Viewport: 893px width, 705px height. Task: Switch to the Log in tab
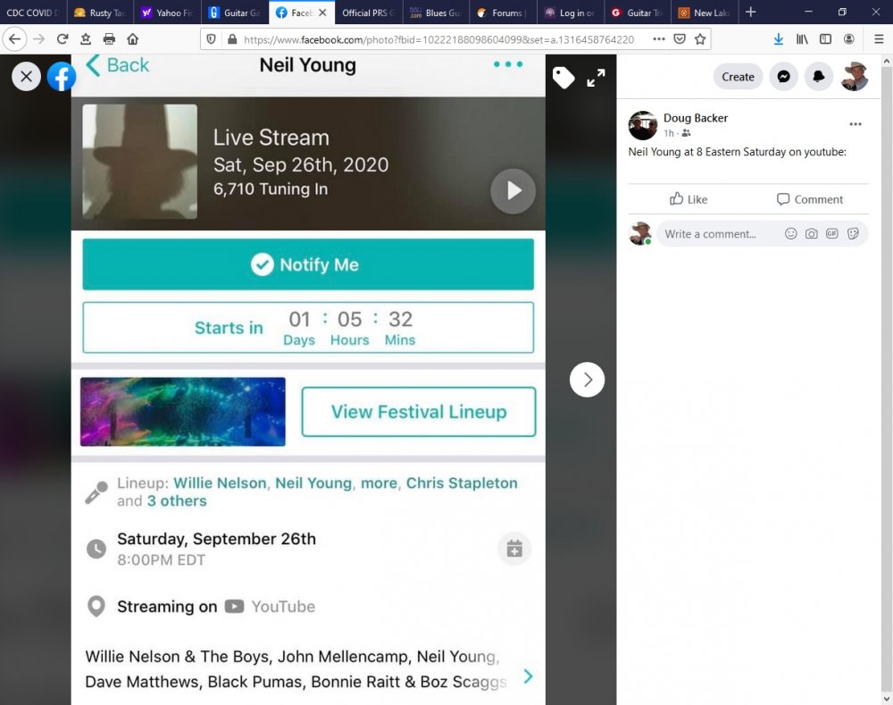[570, 13]
